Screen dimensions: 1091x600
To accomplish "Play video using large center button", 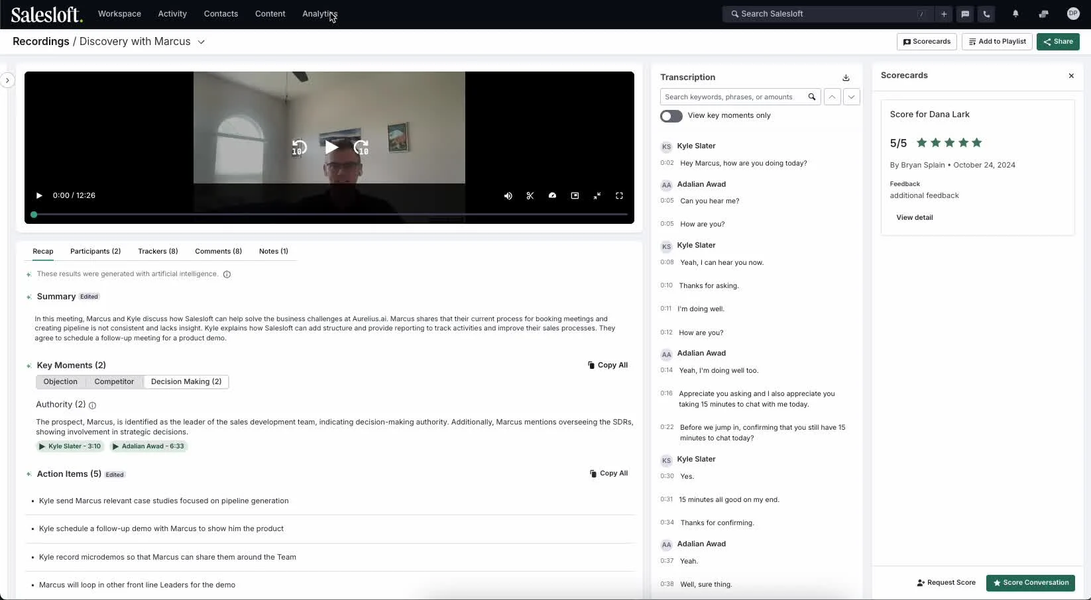I will (x=331, y=147).
